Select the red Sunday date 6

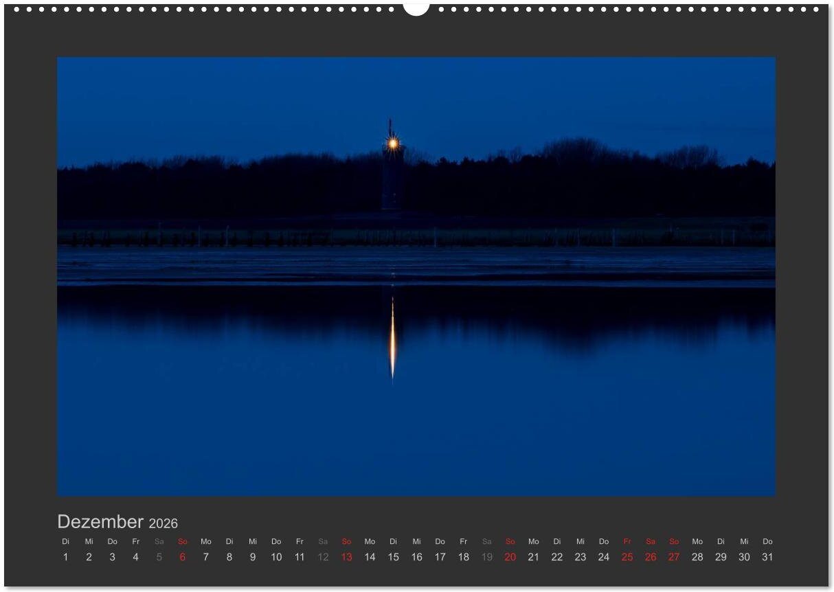click(183, 557)
